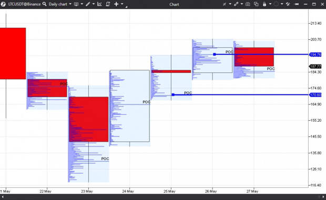Take a chart snapshot with camera icon
The image size is (326, 200).
(x=248, y=4)
